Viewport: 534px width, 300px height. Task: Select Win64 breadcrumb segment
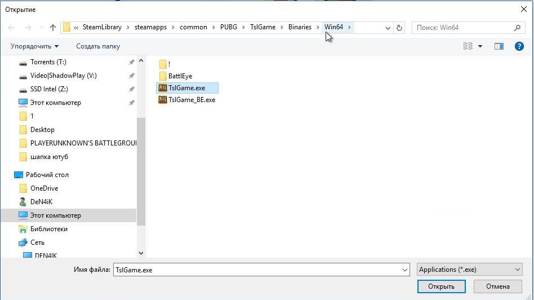pos(333,27)
